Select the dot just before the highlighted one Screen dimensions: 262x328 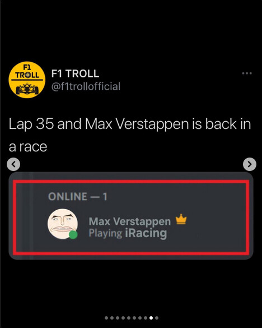(x=146, y=318)
